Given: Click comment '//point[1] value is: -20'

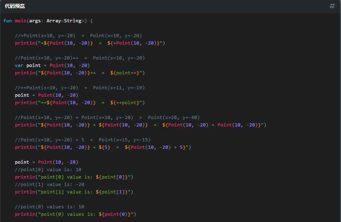Looking at the screenshot, I should coord(50,185).
